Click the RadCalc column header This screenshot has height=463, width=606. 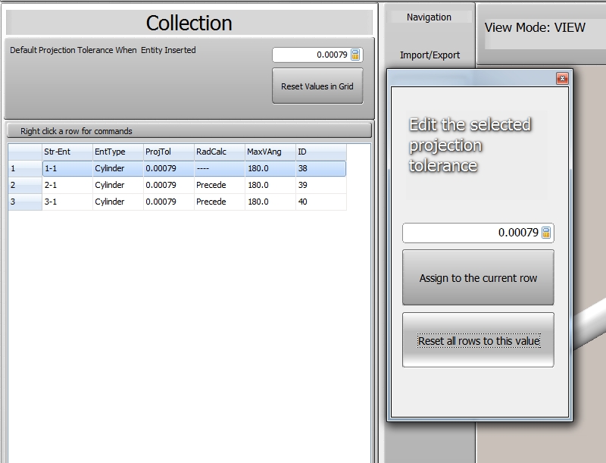click(x=219, y=152)
